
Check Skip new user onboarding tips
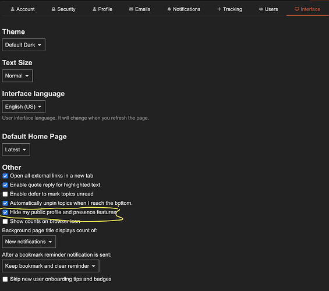click(5, 279)
